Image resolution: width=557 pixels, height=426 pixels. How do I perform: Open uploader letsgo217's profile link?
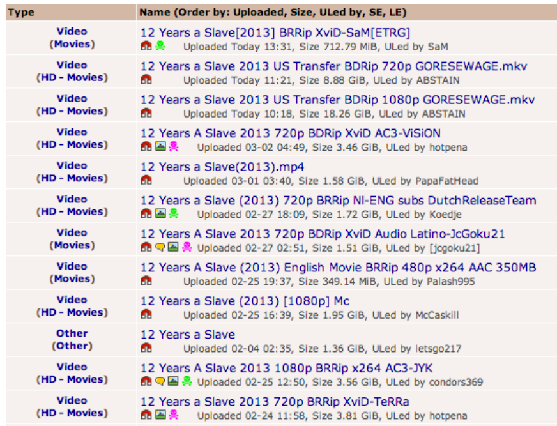(x=438, y=349)
